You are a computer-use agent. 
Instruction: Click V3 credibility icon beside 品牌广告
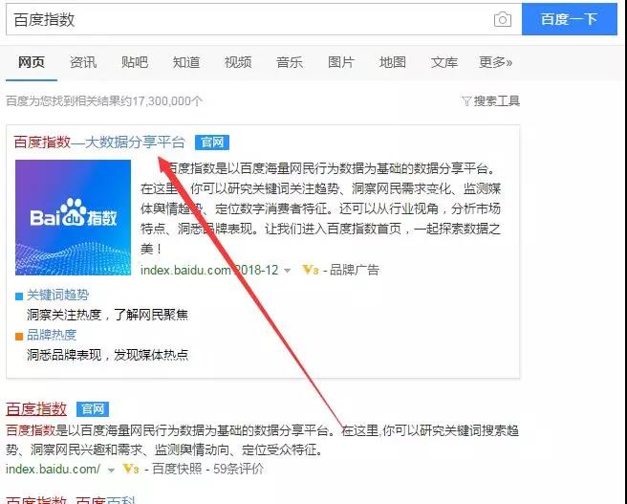pyautogui.click(x=311, y=270)
